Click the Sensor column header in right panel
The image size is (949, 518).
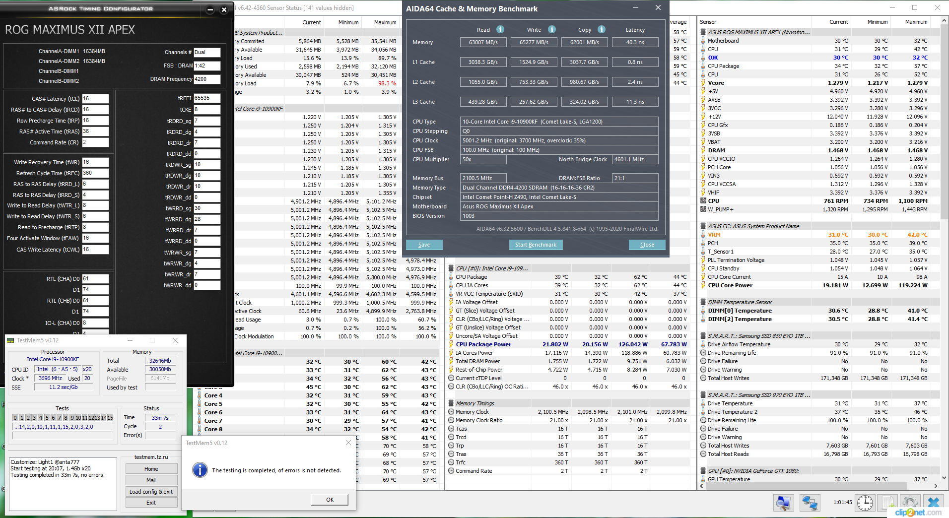pyautogui.click(x=754, y=22)
